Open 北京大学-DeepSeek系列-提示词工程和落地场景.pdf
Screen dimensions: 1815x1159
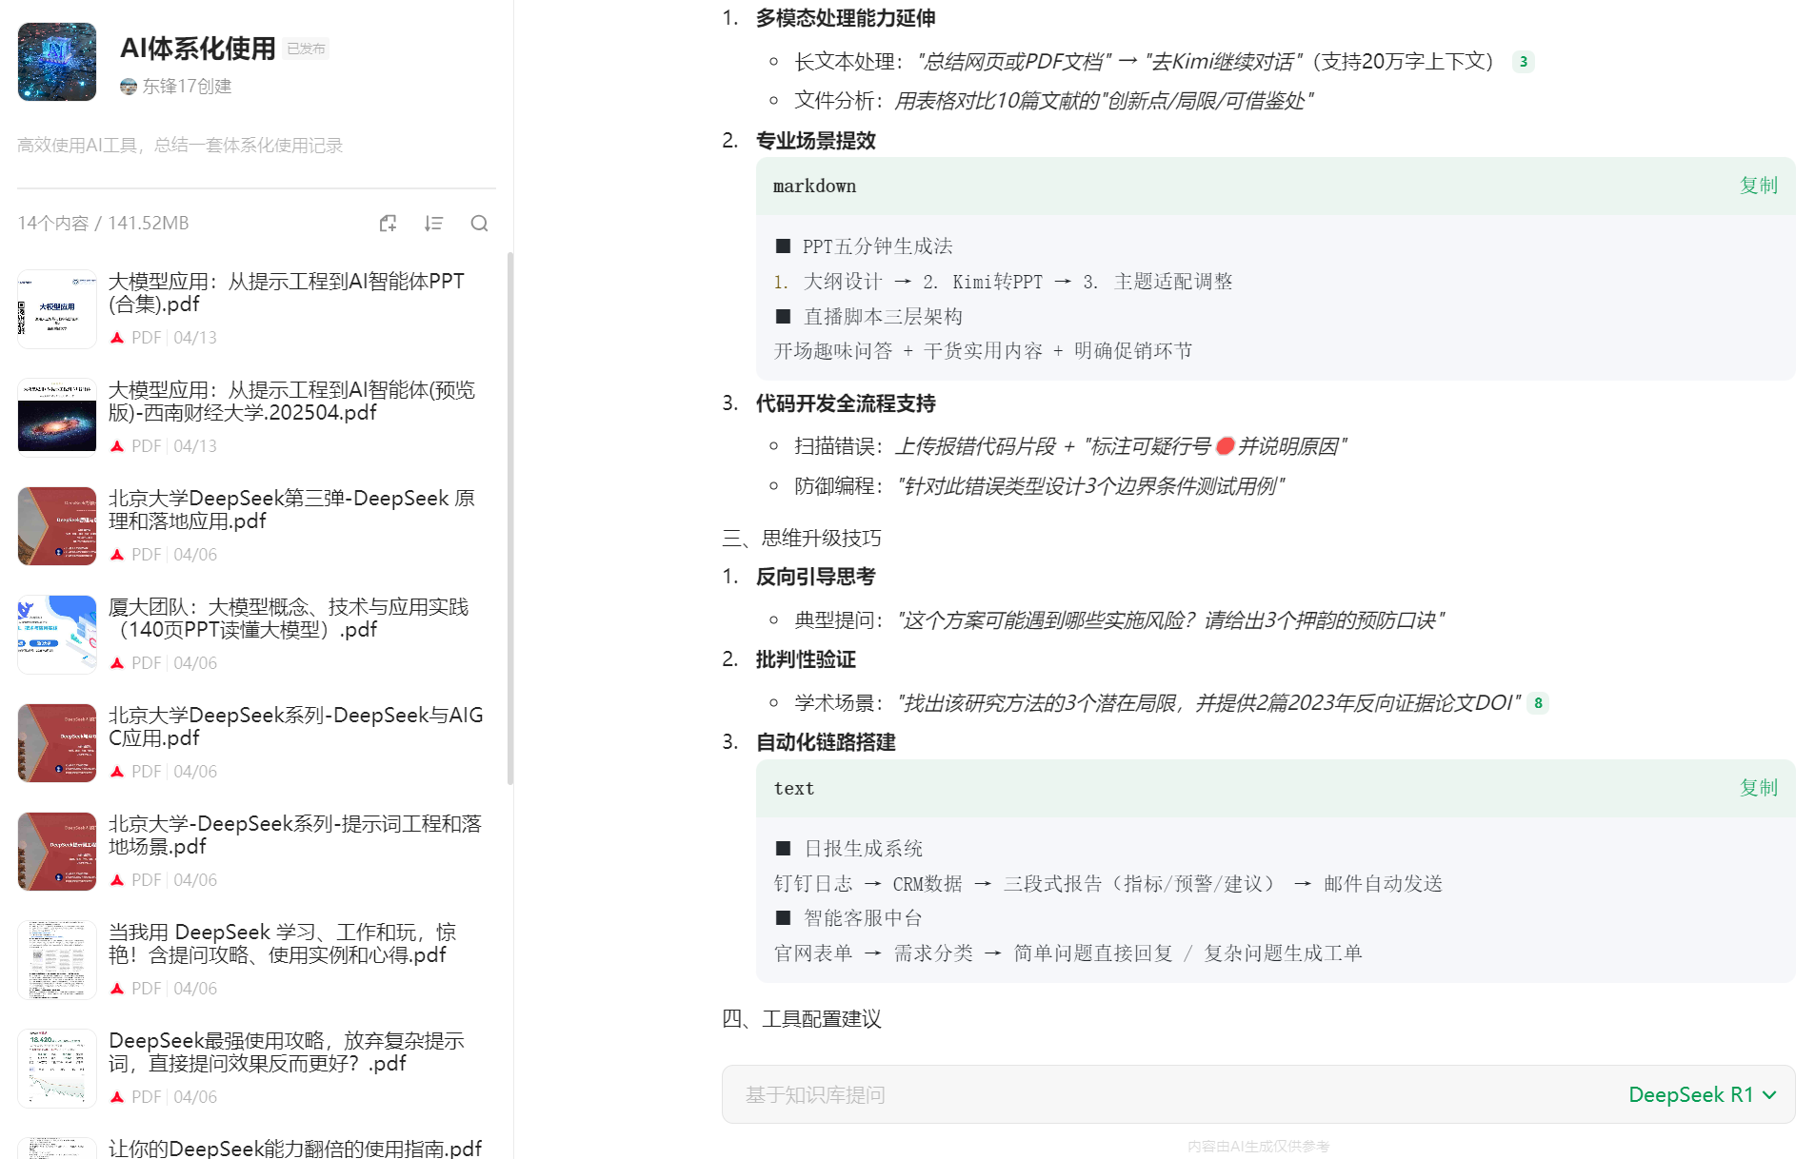pos(295,835)
